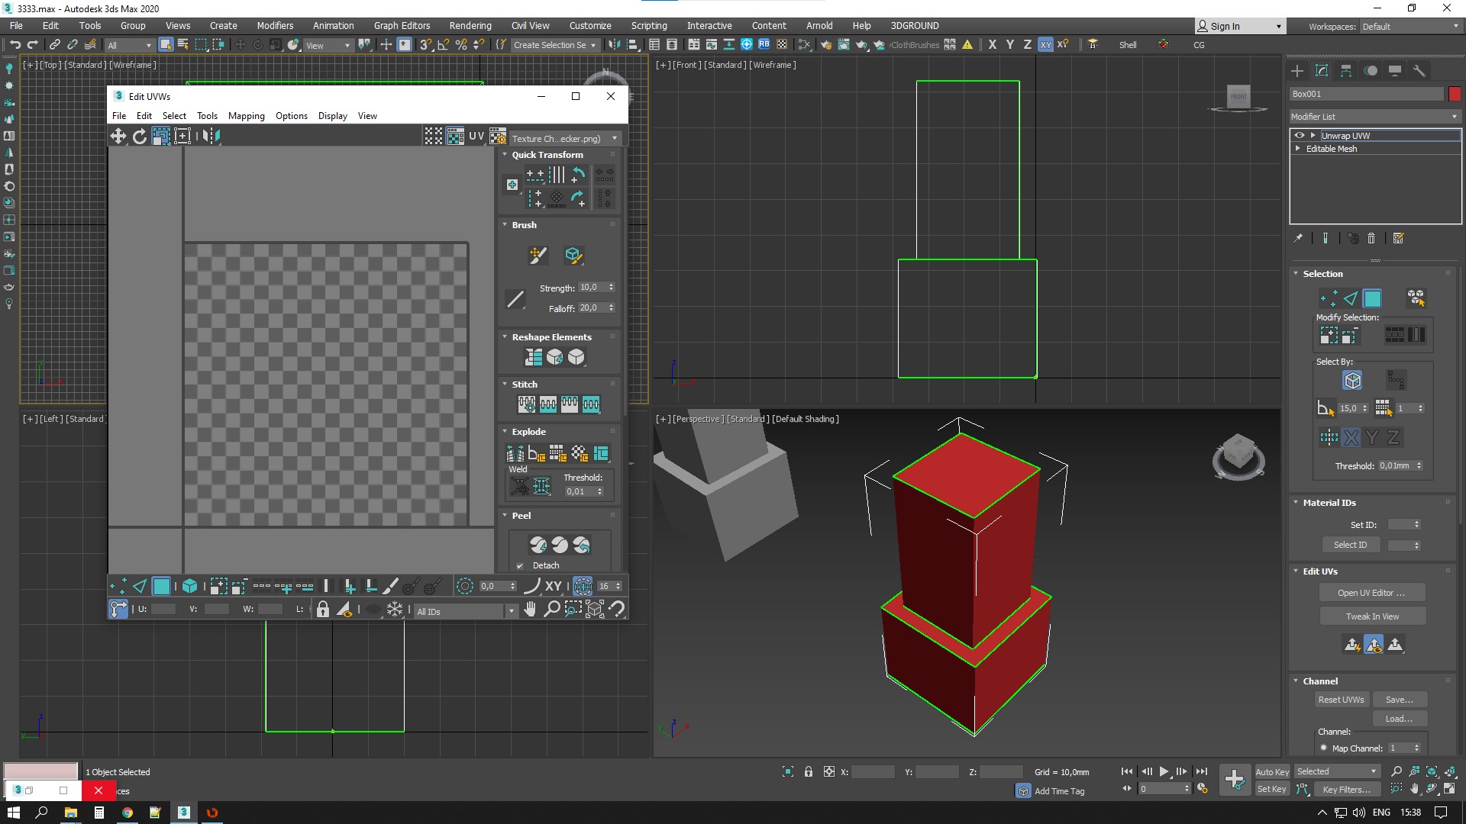Open Create Selection Set dropdown
Viewport: 1466px width, 824px height.
pos(555,45)
